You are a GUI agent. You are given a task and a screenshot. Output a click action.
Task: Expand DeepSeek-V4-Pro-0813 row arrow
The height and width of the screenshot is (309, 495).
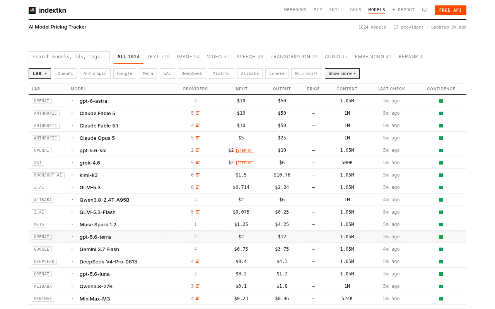(x=72, y=261)
